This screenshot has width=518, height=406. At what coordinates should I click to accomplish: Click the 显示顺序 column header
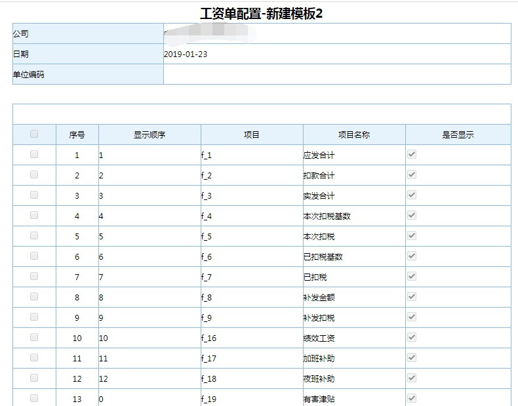pos(149,135)
